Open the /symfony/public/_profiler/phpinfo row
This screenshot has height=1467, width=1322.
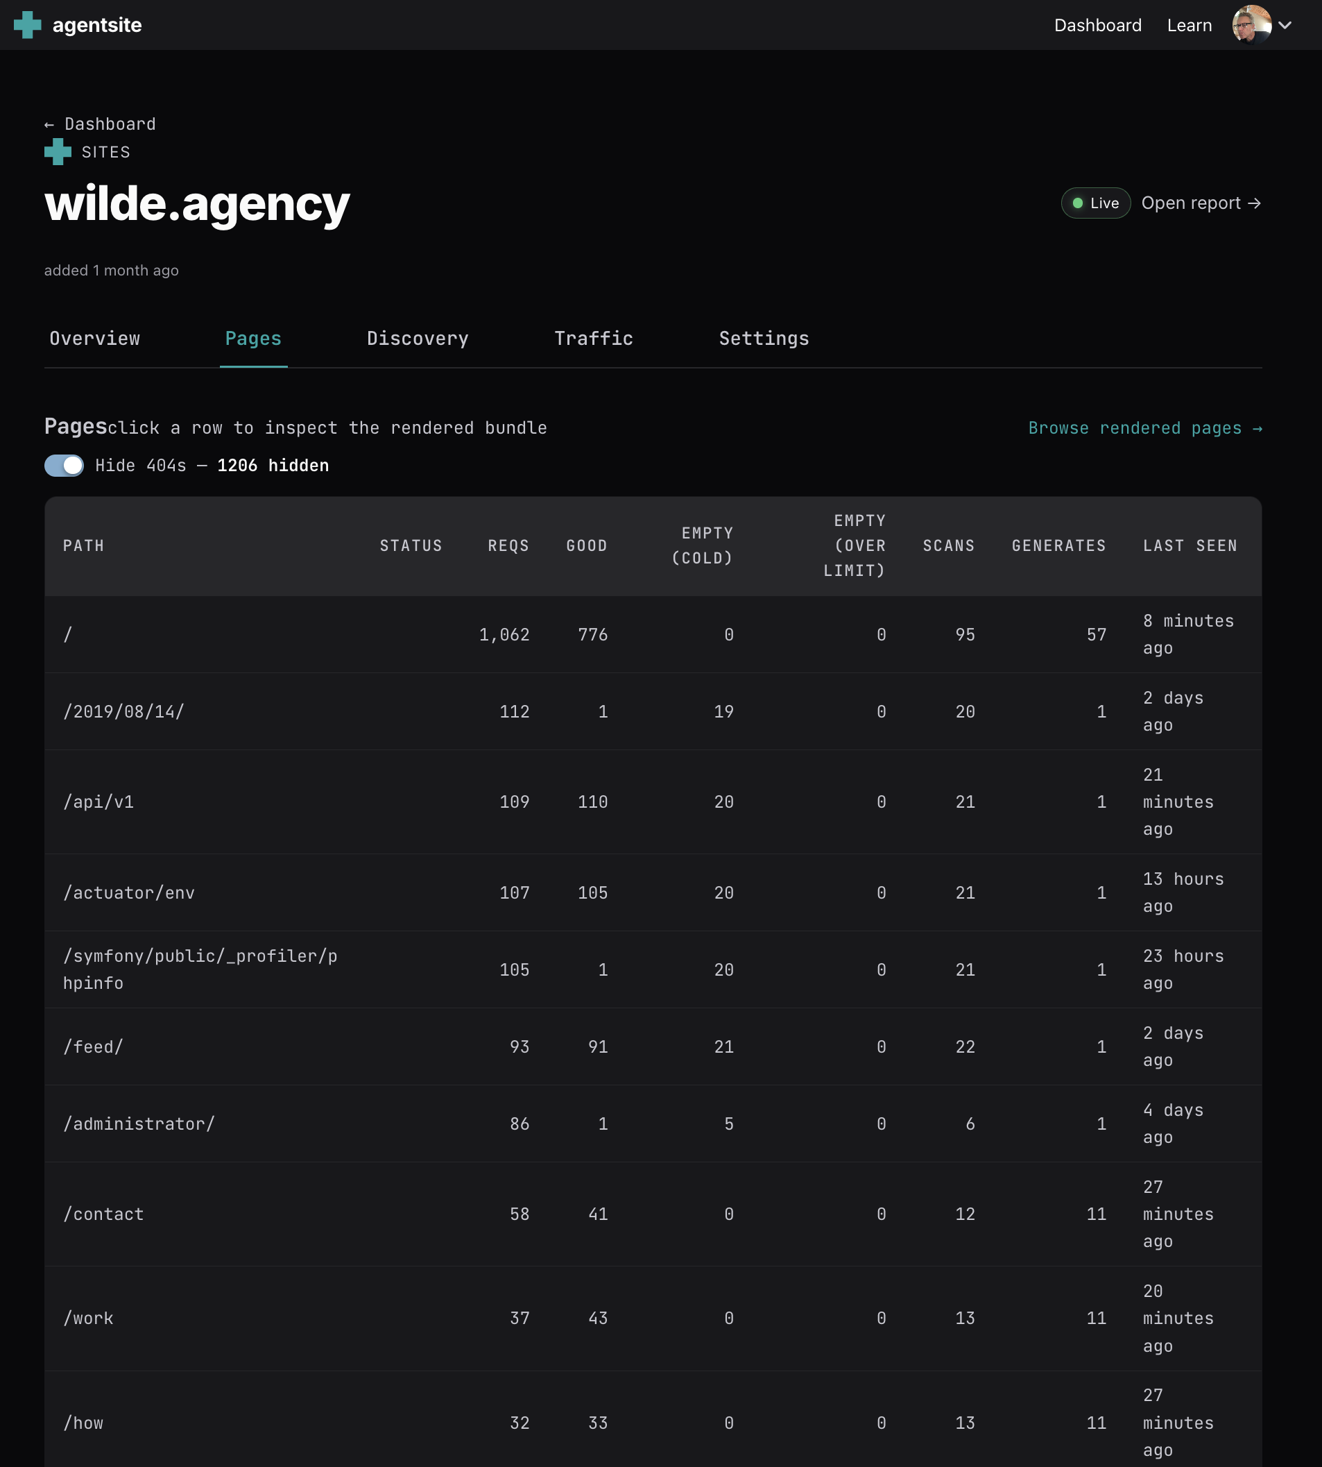[x=653, y=970]
